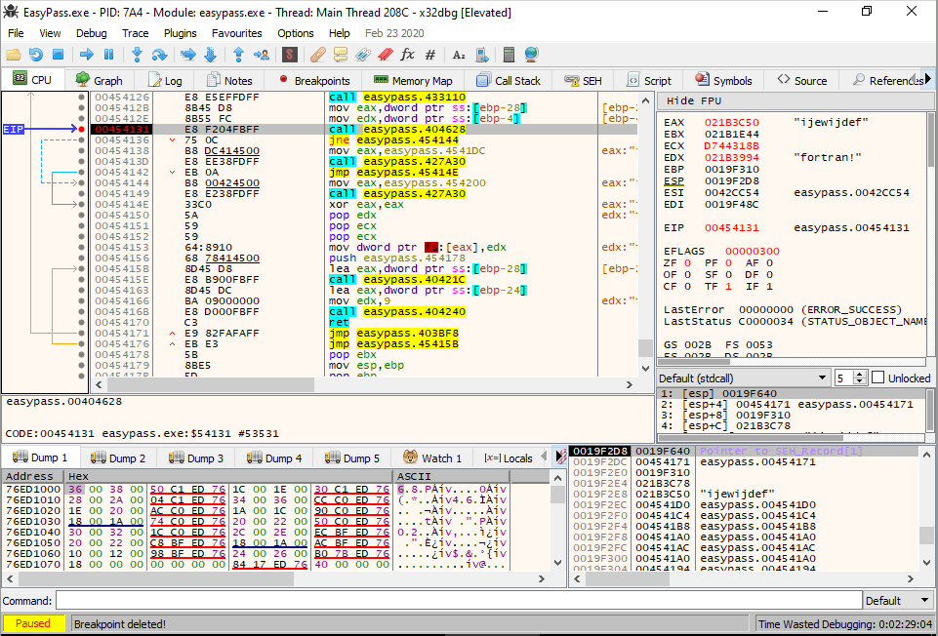This screenshot has width=938, height=636.
Task: Open the Functions fx icon
Action: coord(407,55)
